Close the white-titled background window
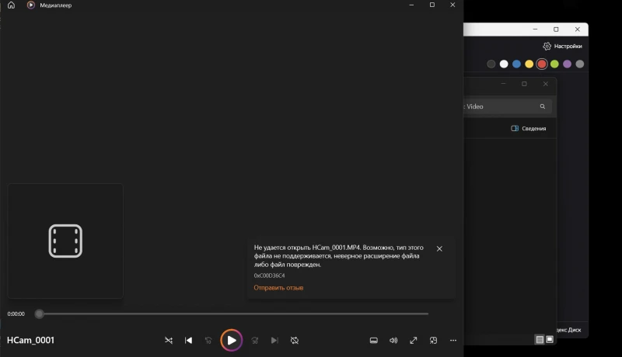 578,29
